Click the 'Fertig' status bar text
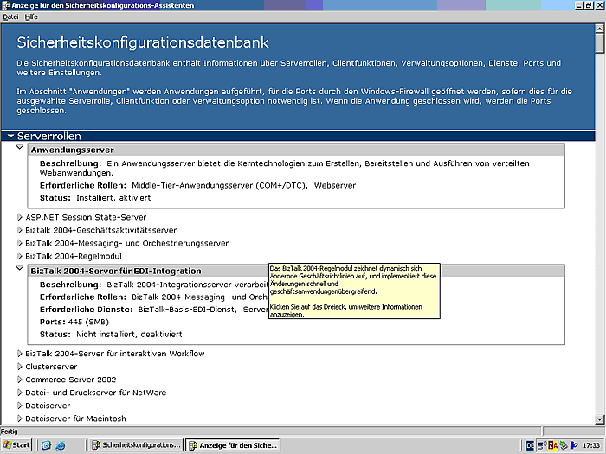The image size is (606, 454). pos(10,432)
